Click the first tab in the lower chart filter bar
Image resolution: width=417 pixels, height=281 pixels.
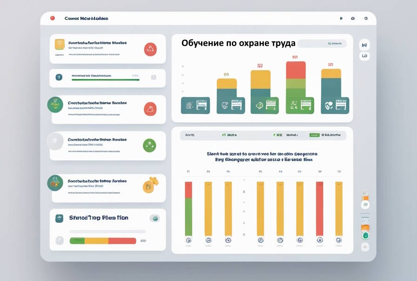(190, 135)
